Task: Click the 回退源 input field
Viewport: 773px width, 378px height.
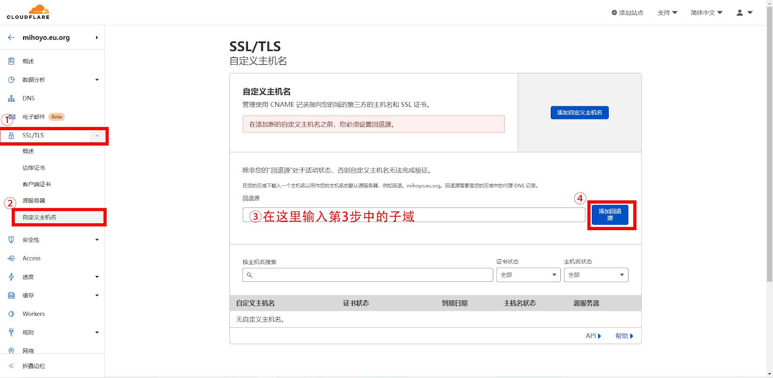Action: pos(414,215)
